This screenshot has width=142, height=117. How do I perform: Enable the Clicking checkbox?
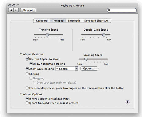pos(27,74)
